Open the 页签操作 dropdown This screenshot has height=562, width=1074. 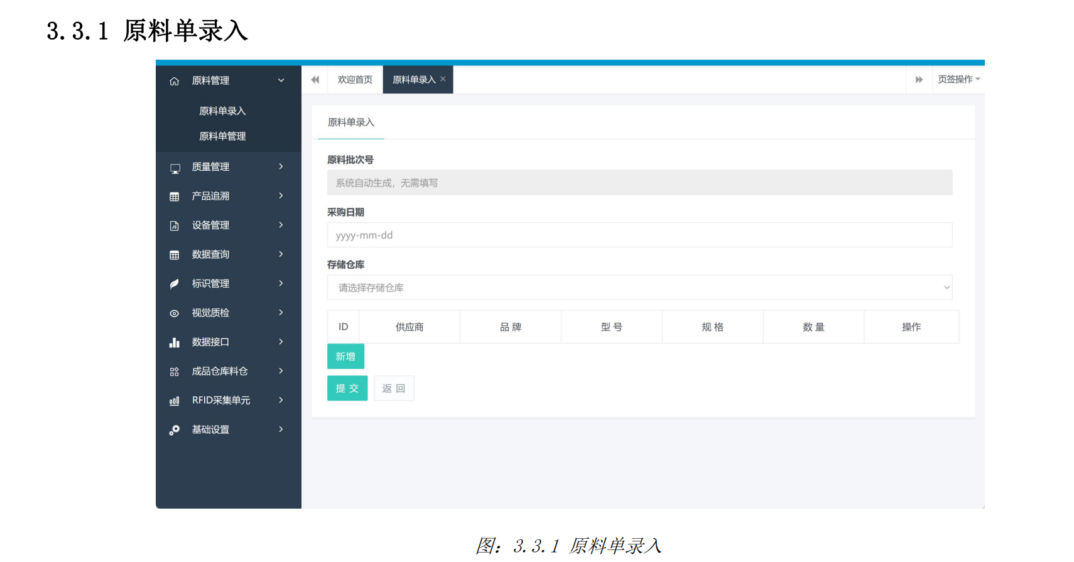958,80
